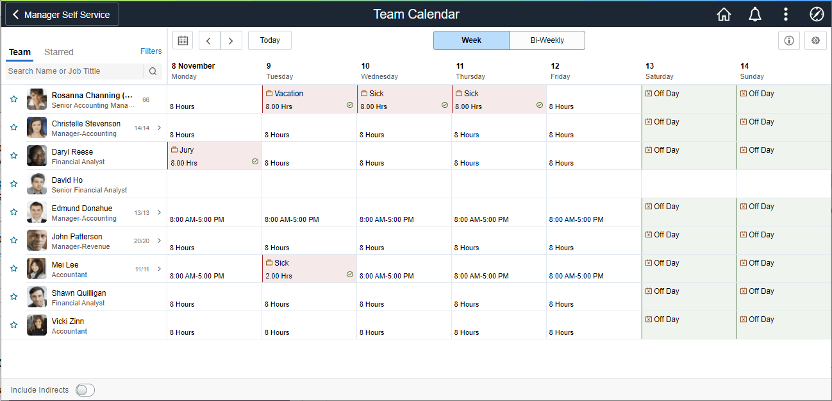Image resolution: width=832 pixels, height=401 pixels.
Task: Switch to the Starred tab
Action: point(58,52)
